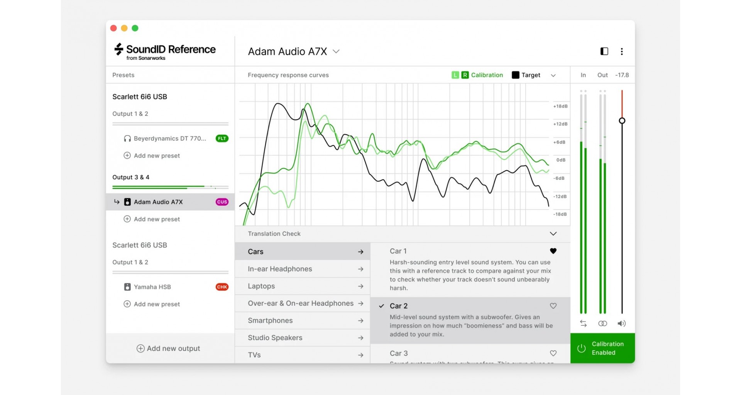741x395 pixels.
Task: Expand the curve legend dropdown chevron
Action: click(553, 75)
